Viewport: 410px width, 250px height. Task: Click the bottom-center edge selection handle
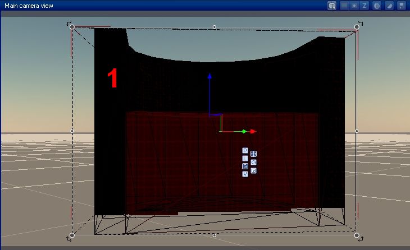point(215,235)
